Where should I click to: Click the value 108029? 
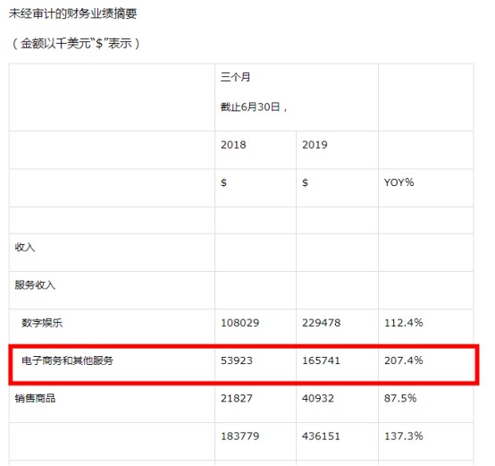240,323
